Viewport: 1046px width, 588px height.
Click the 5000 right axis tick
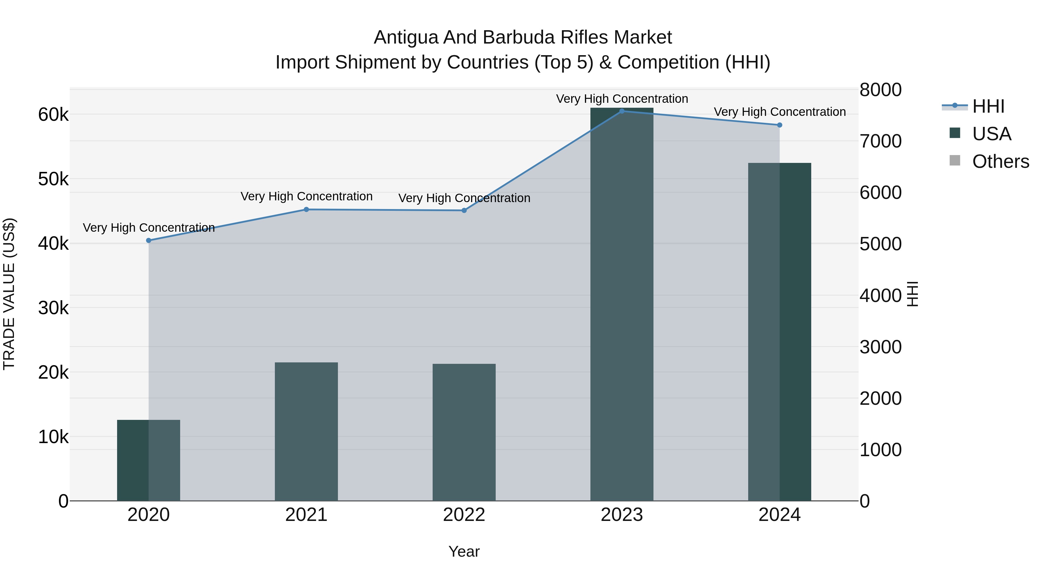[x=881, y=244]
